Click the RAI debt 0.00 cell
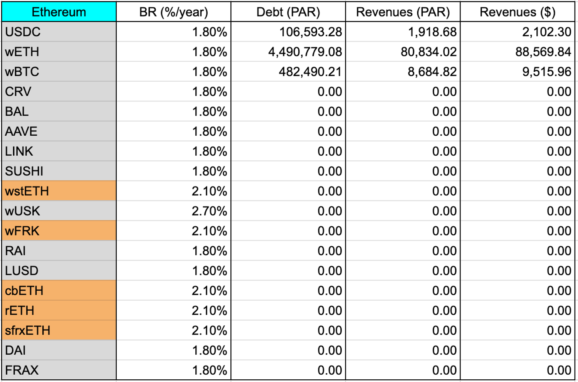Screen dimensions: 578x382 click(x=288, y=251)
